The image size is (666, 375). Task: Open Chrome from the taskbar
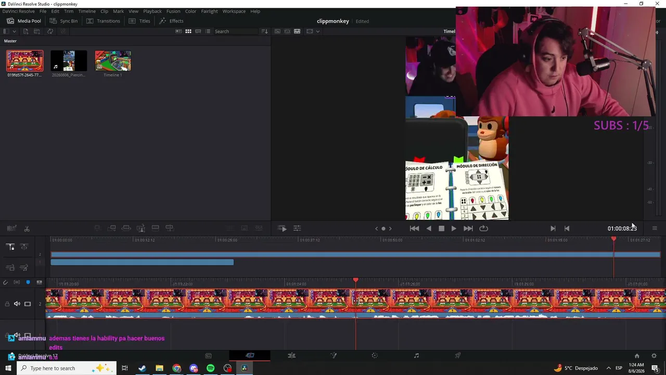pos(177,368)
